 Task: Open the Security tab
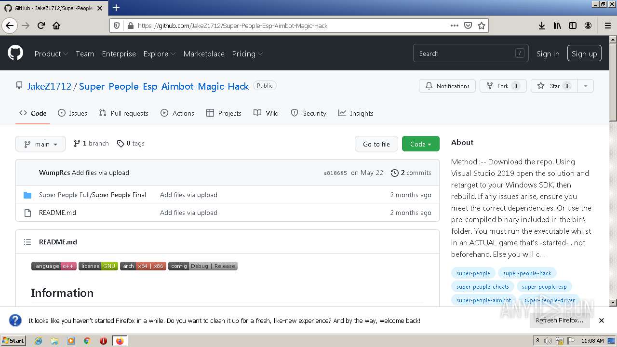pos(308,113)
